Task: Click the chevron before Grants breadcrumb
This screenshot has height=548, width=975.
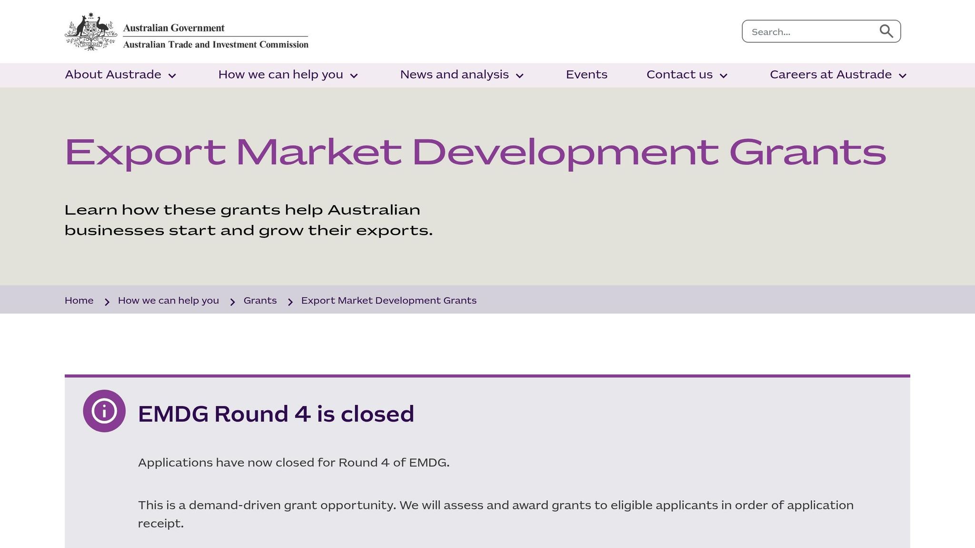Action: tap(232, 302)
